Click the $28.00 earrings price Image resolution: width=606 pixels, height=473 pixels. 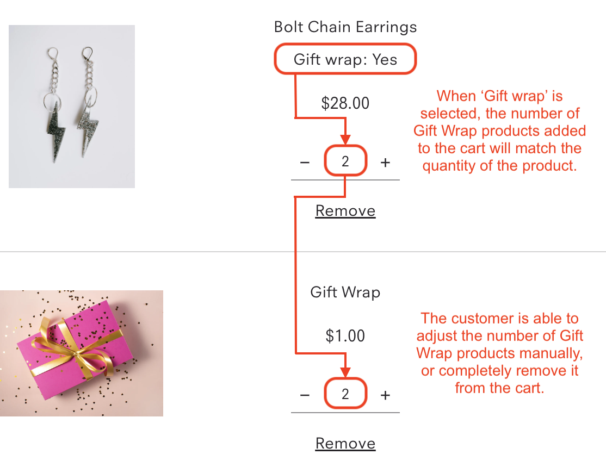345,103
